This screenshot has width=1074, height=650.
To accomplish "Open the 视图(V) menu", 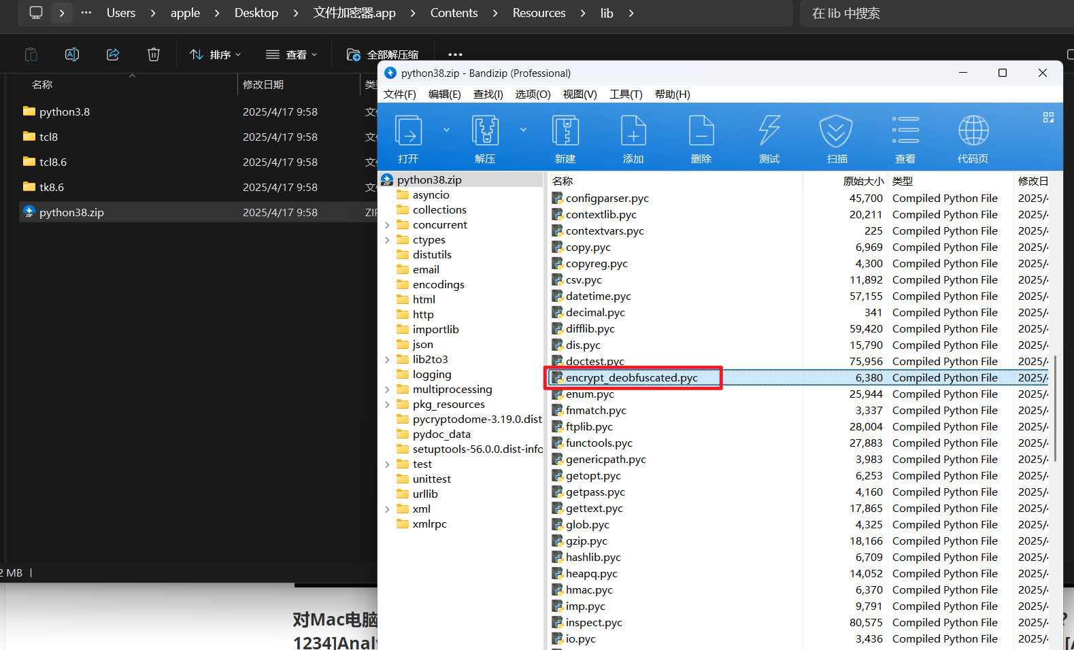I will [x=580, y=95].
